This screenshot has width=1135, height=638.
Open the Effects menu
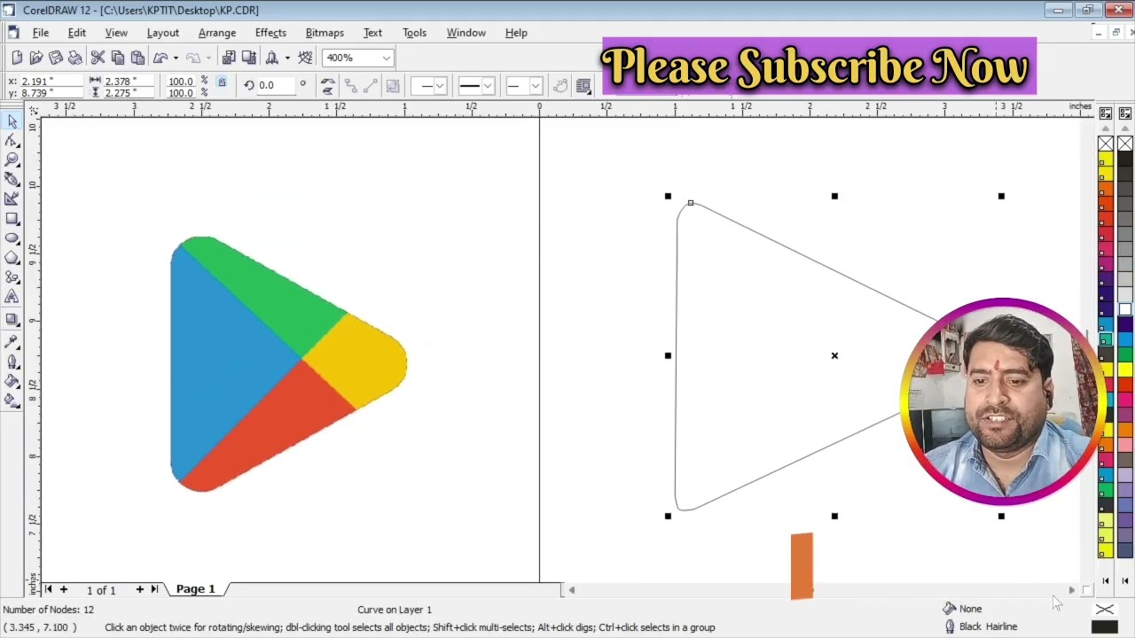(270, 33)
